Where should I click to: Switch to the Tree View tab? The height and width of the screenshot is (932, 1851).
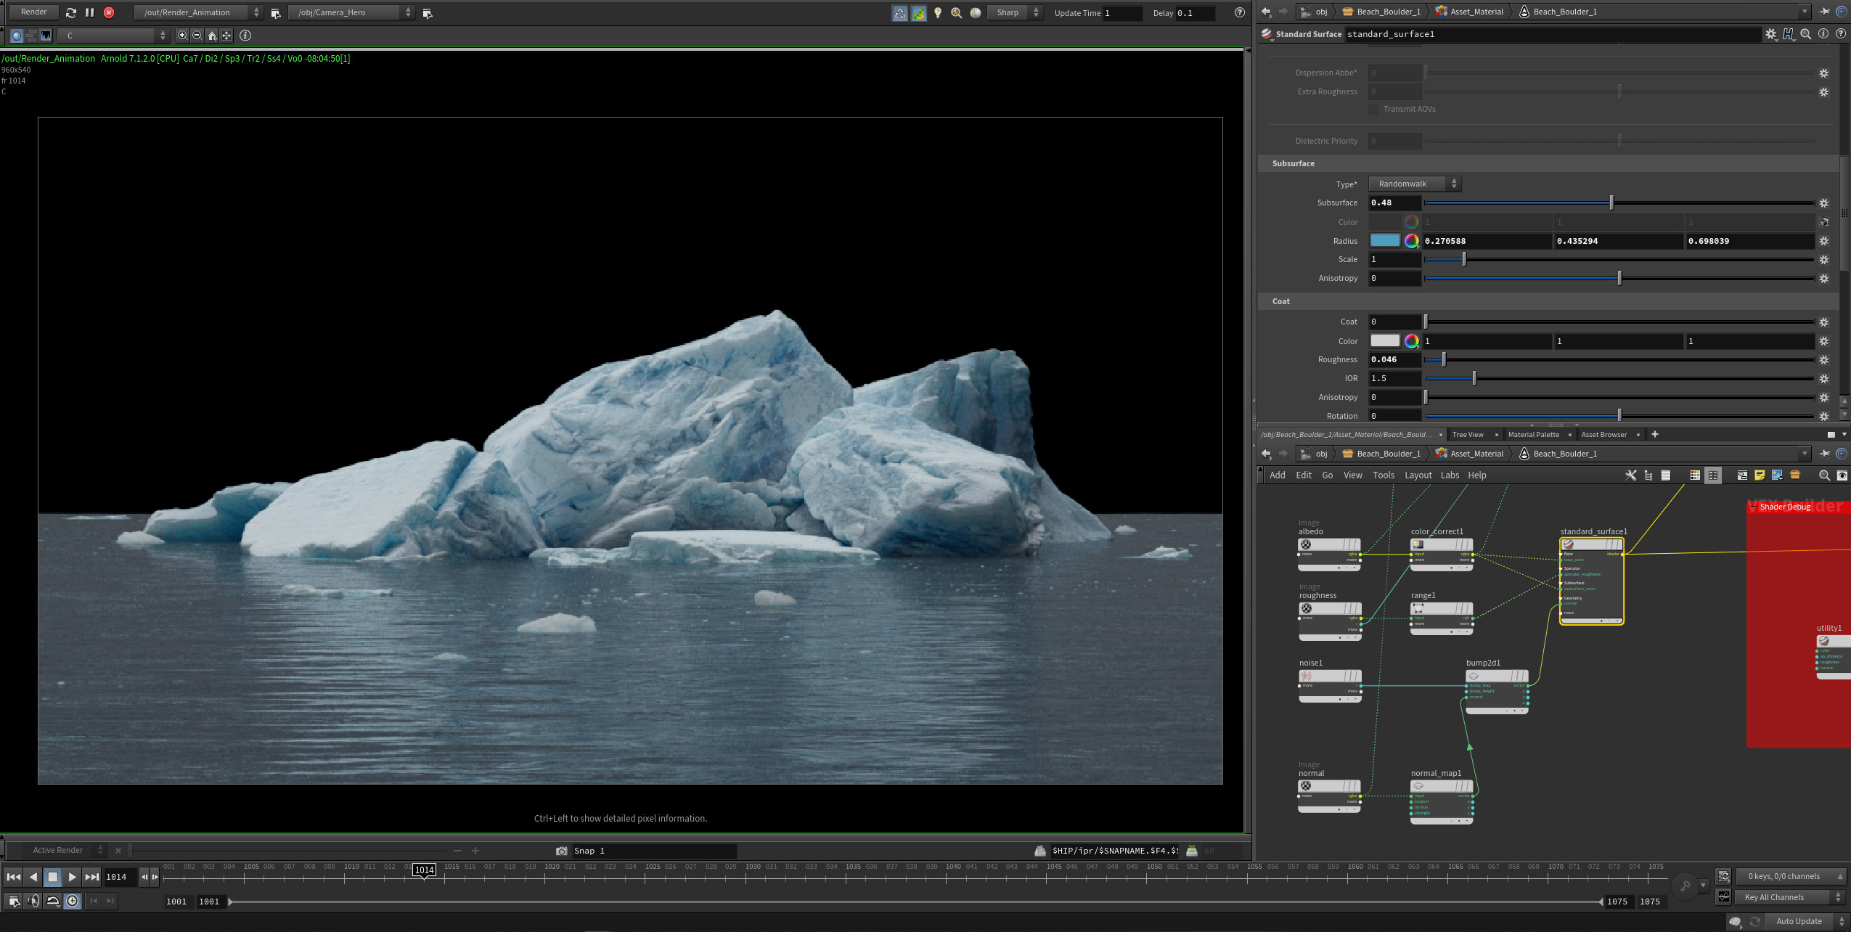[x=1468, y=435]
